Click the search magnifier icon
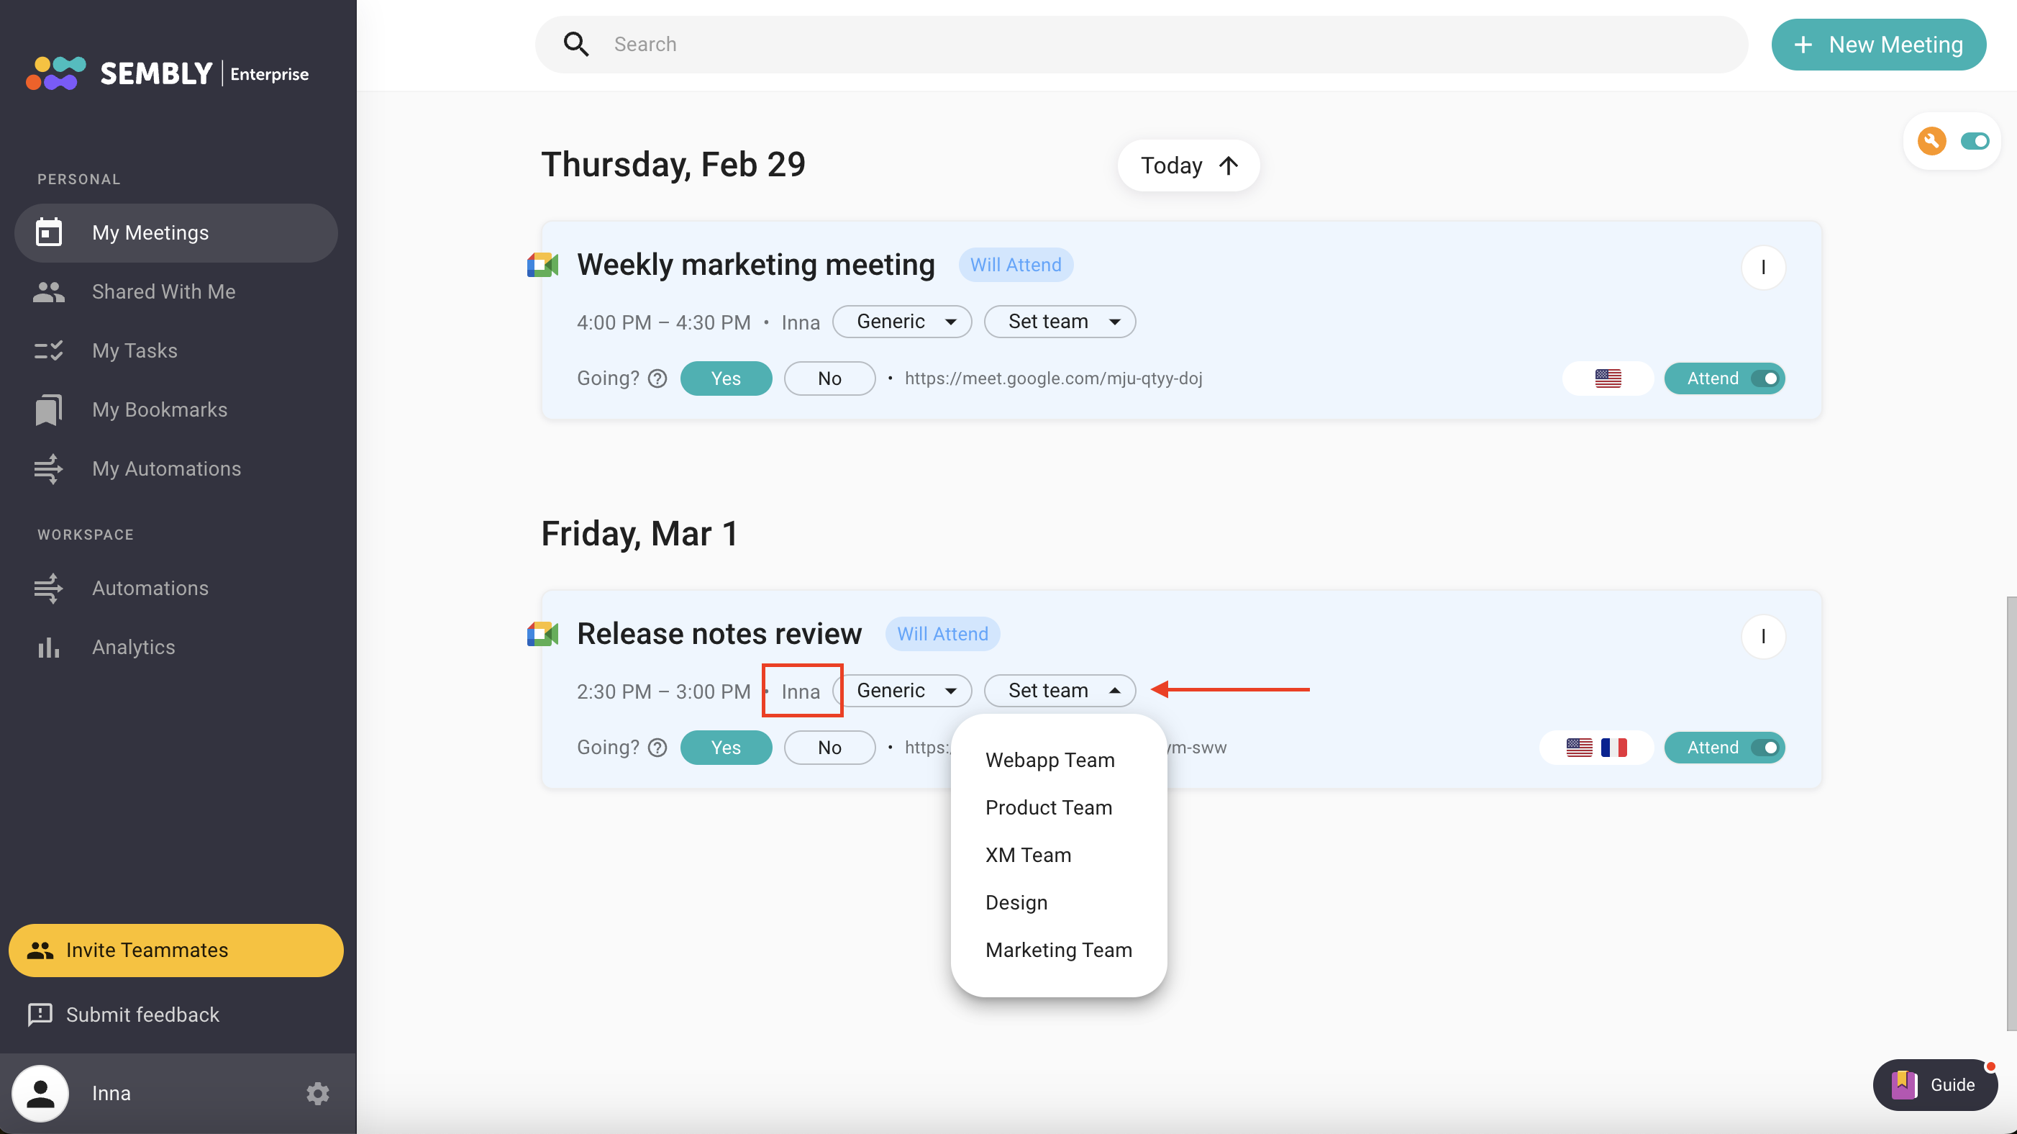The height and width of the screenshot is (1134, 2017). pos(575,45)
